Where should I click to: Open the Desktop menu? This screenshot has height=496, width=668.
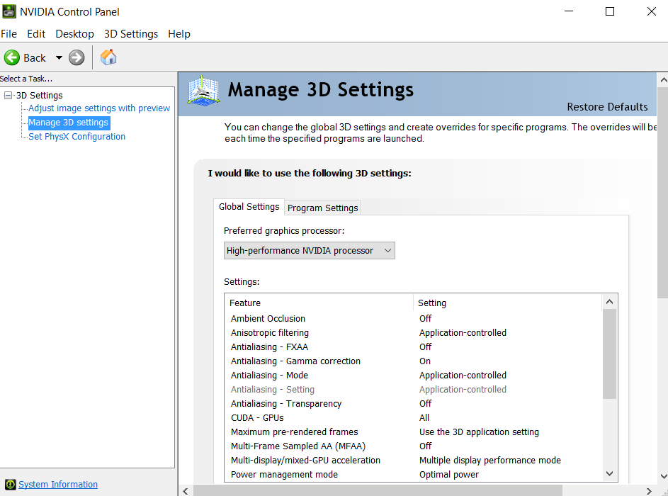point(74,34)
